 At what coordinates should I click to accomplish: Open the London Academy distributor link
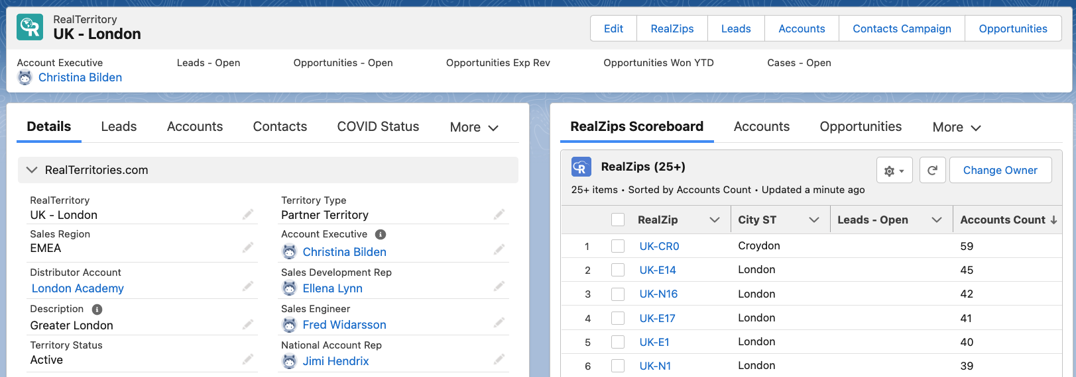click(x=78, y=288)
